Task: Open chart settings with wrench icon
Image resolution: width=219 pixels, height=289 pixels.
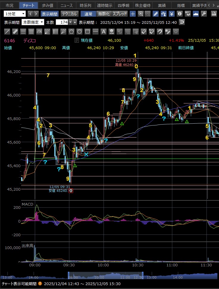Action: 204,14
